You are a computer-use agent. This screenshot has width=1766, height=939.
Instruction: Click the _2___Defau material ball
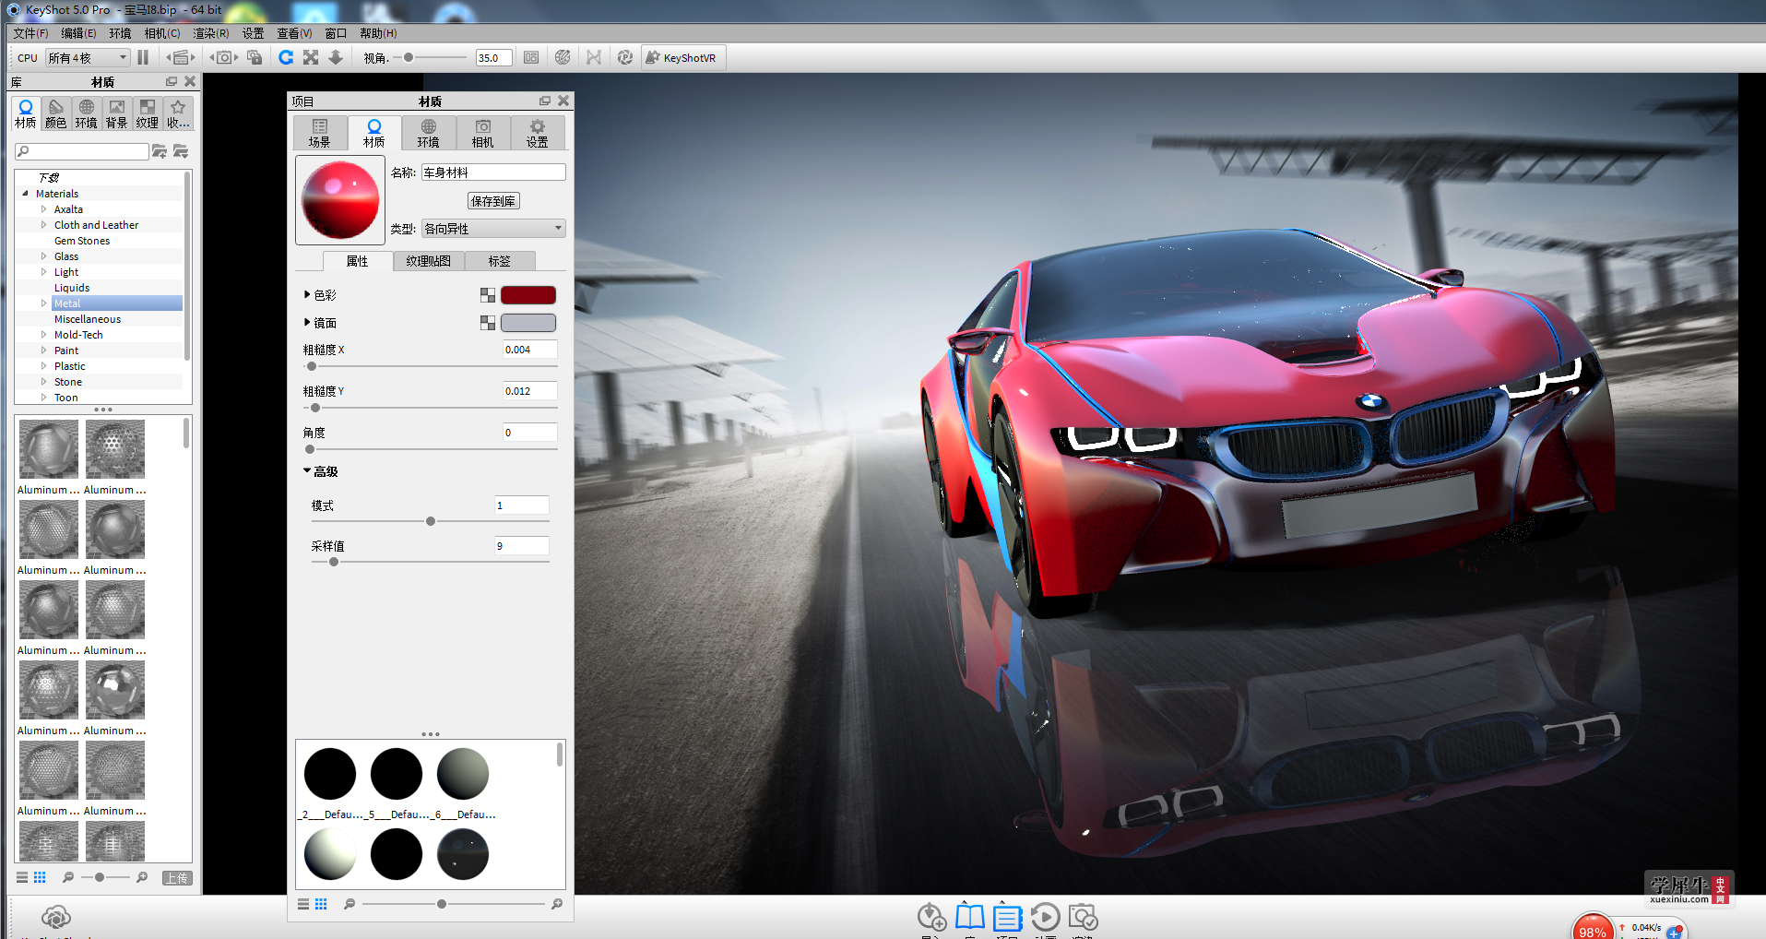point(330,774)
